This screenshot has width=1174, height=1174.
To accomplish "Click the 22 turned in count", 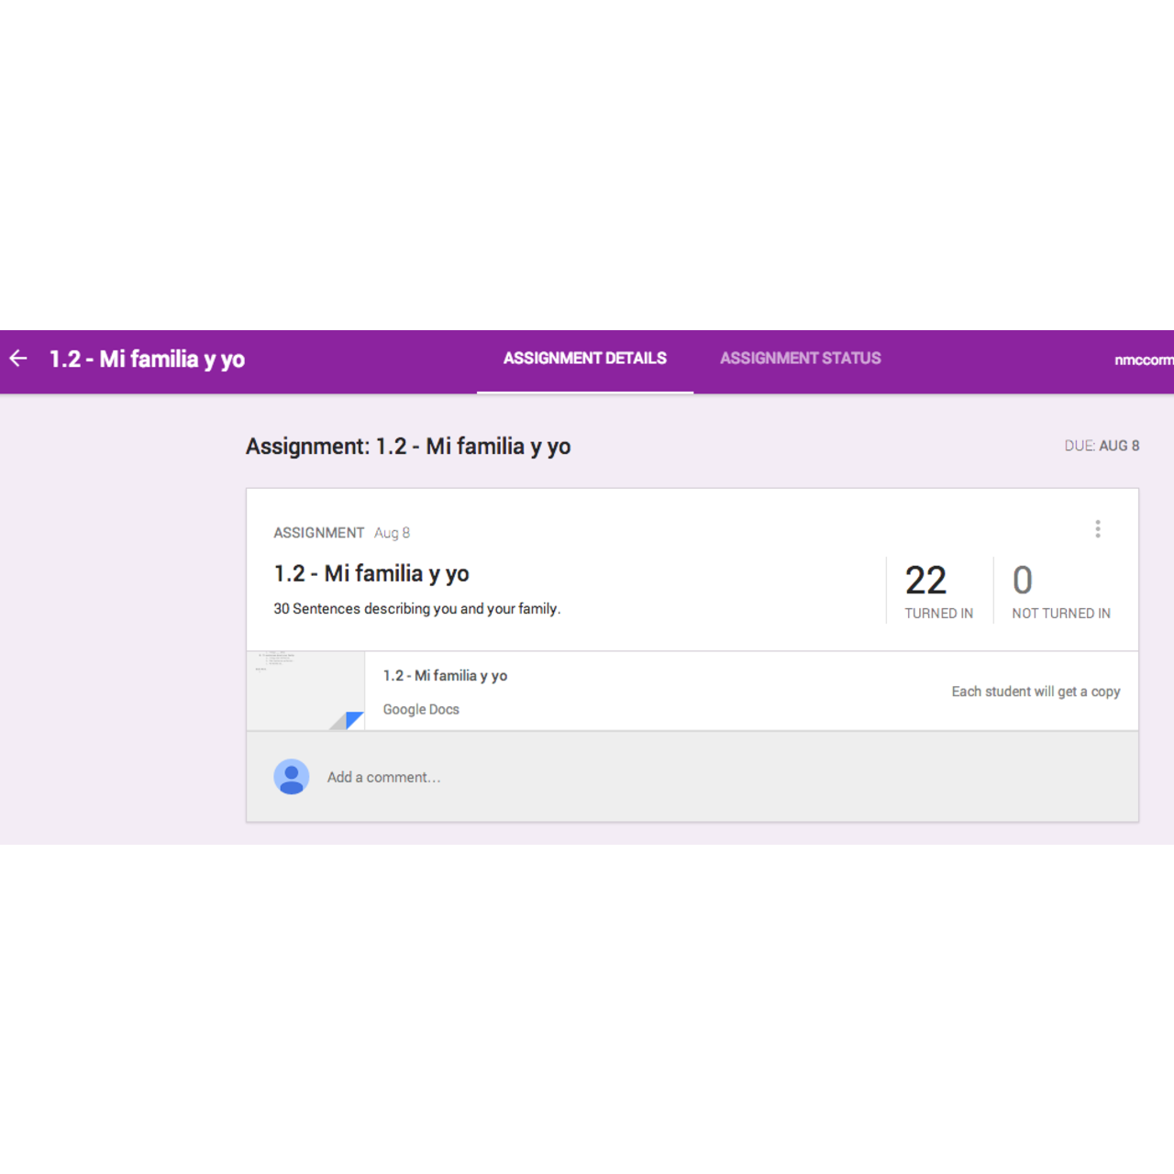I will tap(925, 581).
